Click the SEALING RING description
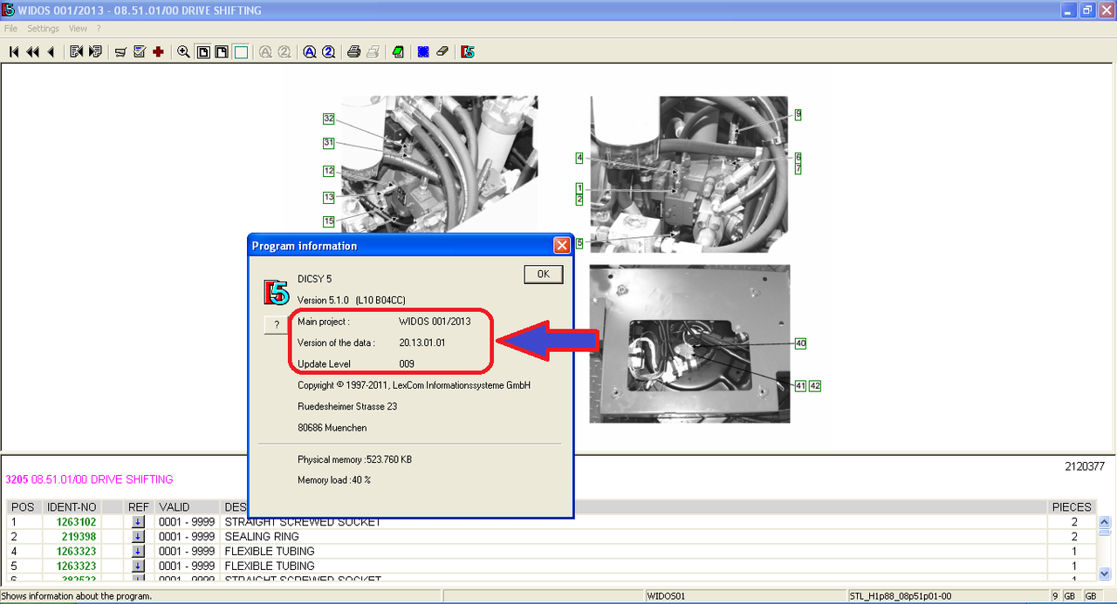Image resolution: width=1117 pixels, height=604 pixels. (x=262, y=537)
